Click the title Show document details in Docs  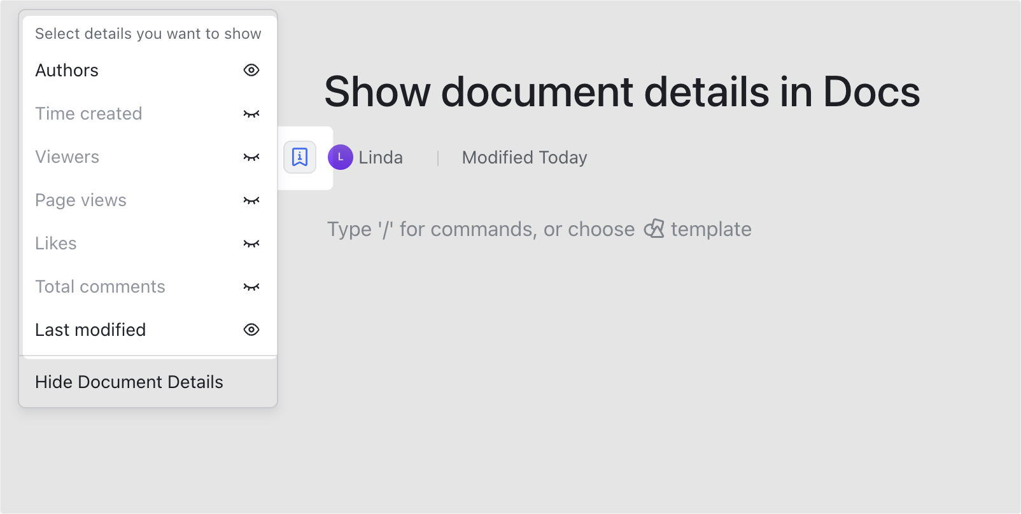tap(622, 92)
